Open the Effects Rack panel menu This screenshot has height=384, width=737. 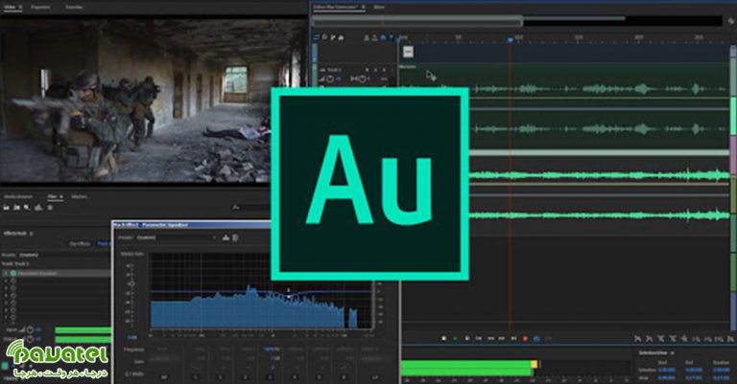(x=31, y=233)
